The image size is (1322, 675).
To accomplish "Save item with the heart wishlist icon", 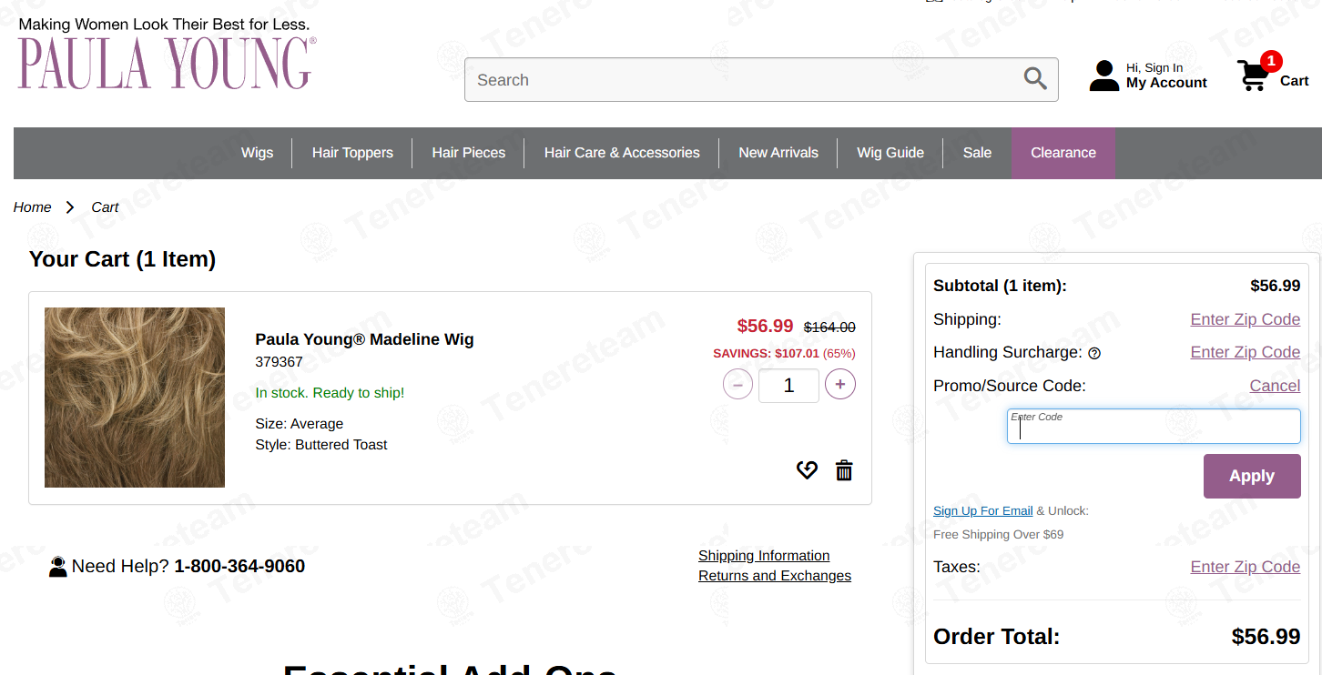I will 807,470.
